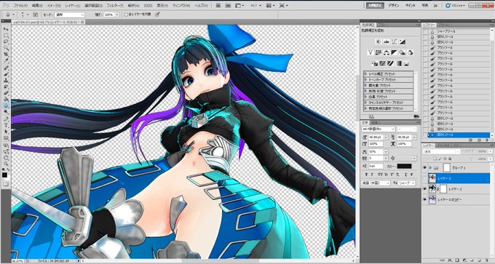
Task: Add a Hue/Saturation adjustment
Action: pos(379,52)
